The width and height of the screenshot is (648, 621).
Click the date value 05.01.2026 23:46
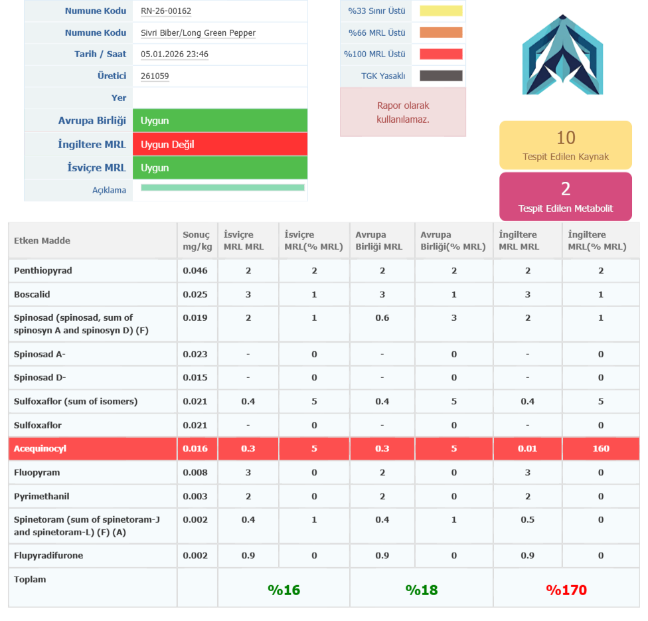[175, 54]
